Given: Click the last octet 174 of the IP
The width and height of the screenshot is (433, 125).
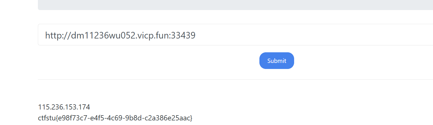Looking at the screenshot, I should (85, 107).
